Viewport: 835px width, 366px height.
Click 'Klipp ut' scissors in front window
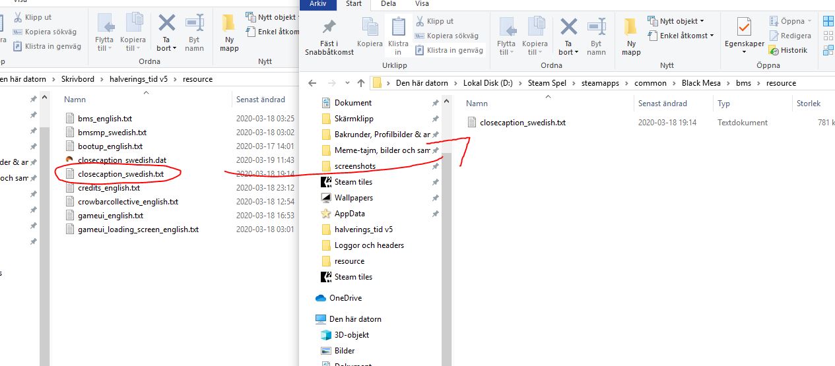tap(434, 21)
